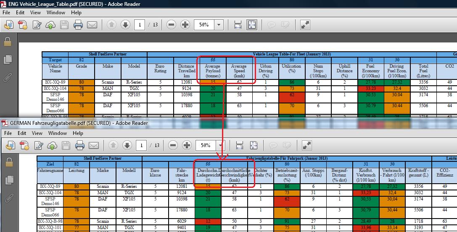Click 50% zoom field in ENG window
The height and width of the screenshot is (232, 457).
coord(204,25)
